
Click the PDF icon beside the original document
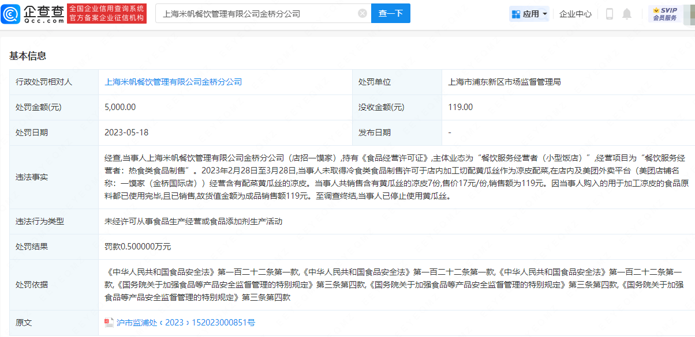[109, 323]
